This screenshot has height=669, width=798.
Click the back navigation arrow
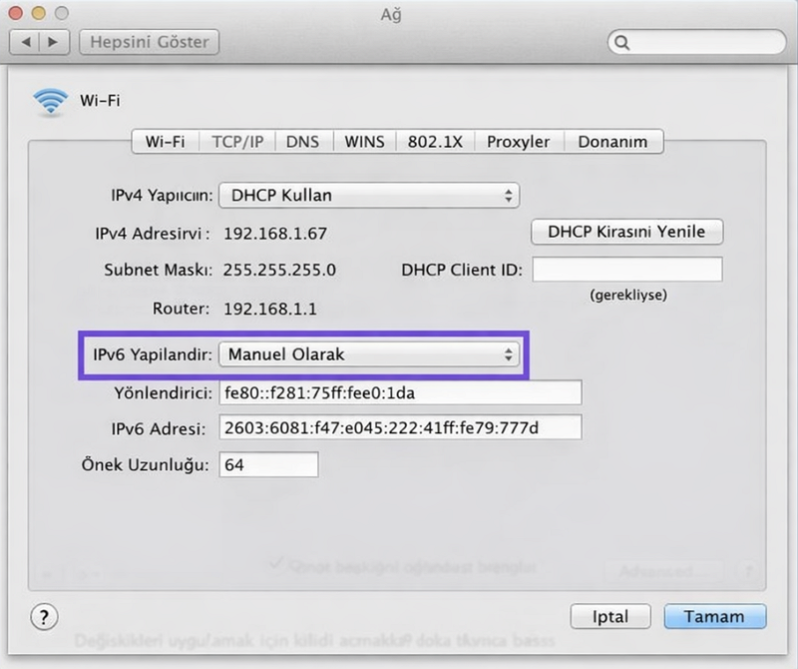[x=27, y=43]
